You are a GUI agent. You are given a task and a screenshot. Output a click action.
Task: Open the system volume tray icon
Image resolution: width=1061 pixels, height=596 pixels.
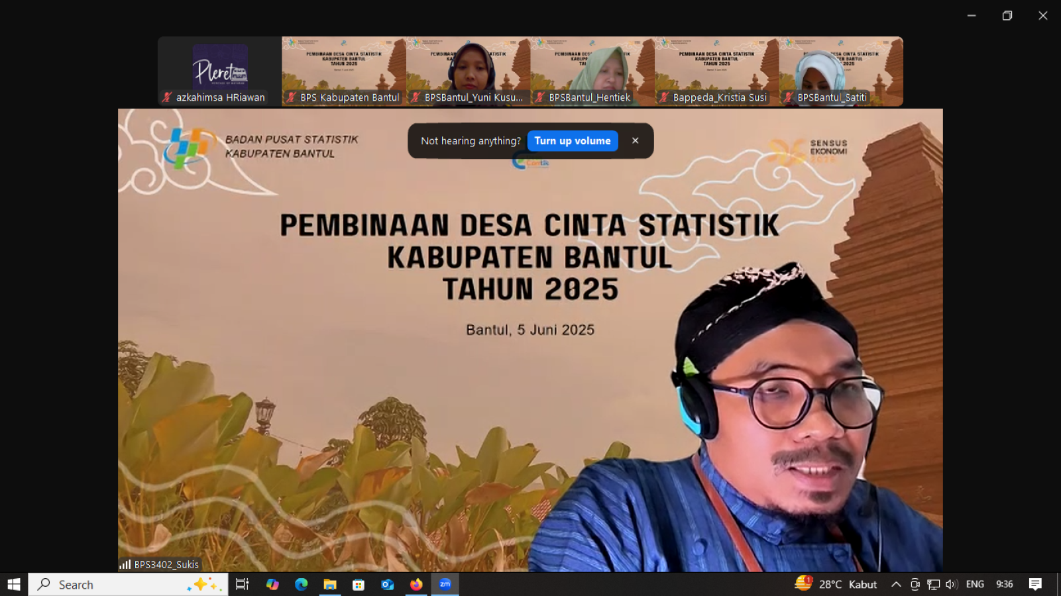tap(952, 584)
